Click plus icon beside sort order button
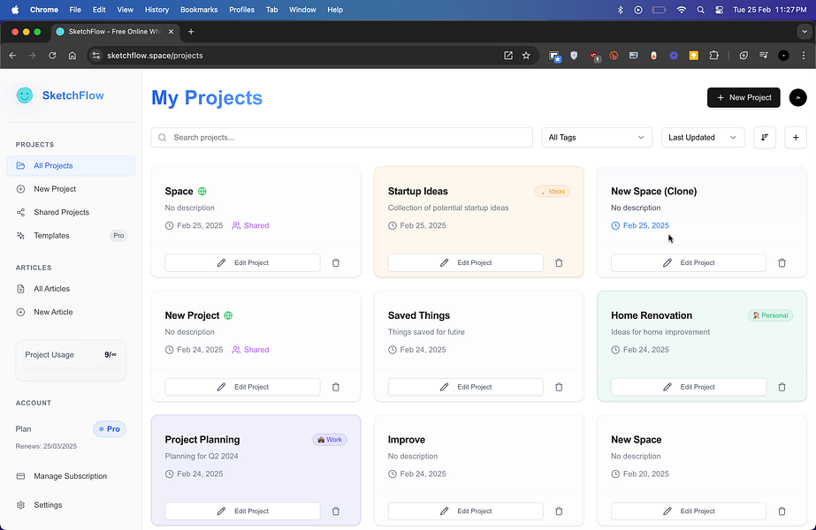Viewport: 816px width, 530px height. 795,137
